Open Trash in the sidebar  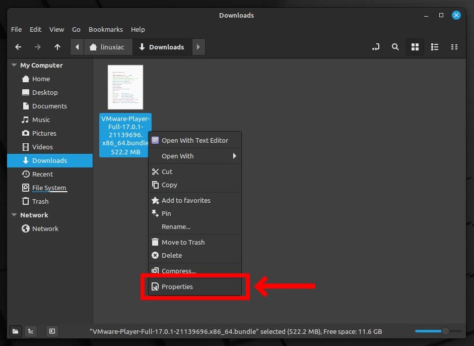pyautogui.click(x=50, y=201)
